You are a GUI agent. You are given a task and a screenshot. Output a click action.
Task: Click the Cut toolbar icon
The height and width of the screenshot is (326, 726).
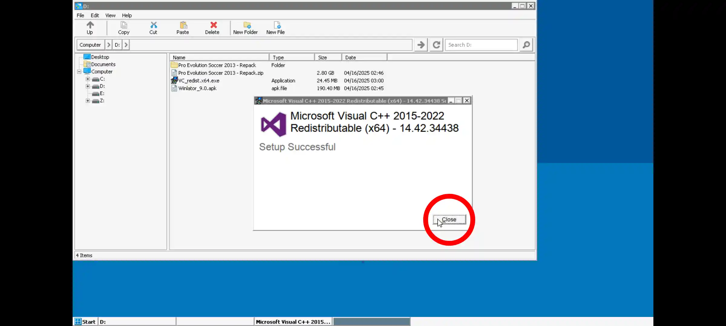point(153,28)
